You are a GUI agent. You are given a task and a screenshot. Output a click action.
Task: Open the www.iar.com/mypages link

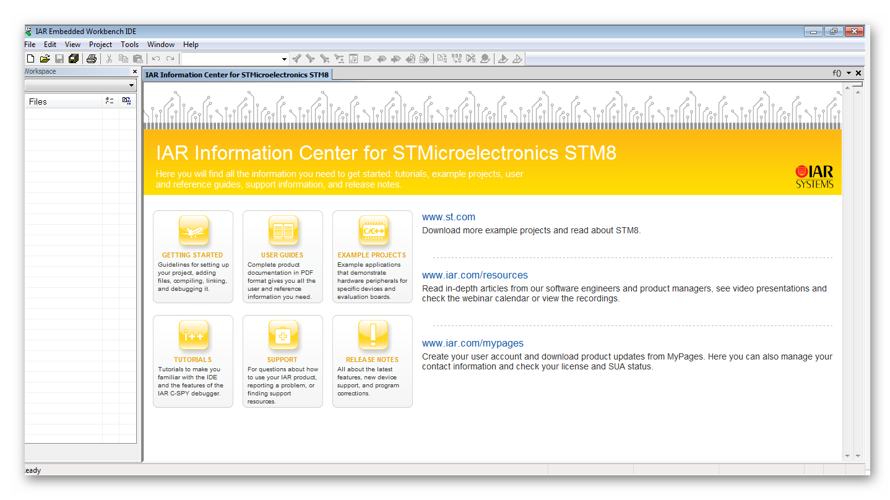pos(472,343)
